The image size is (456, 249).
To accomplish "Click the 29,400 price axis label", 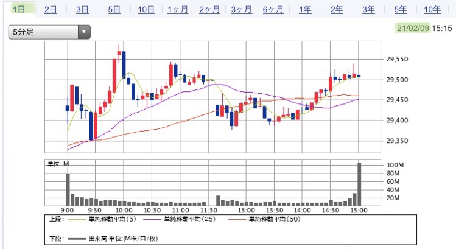I will coord(397,120).
